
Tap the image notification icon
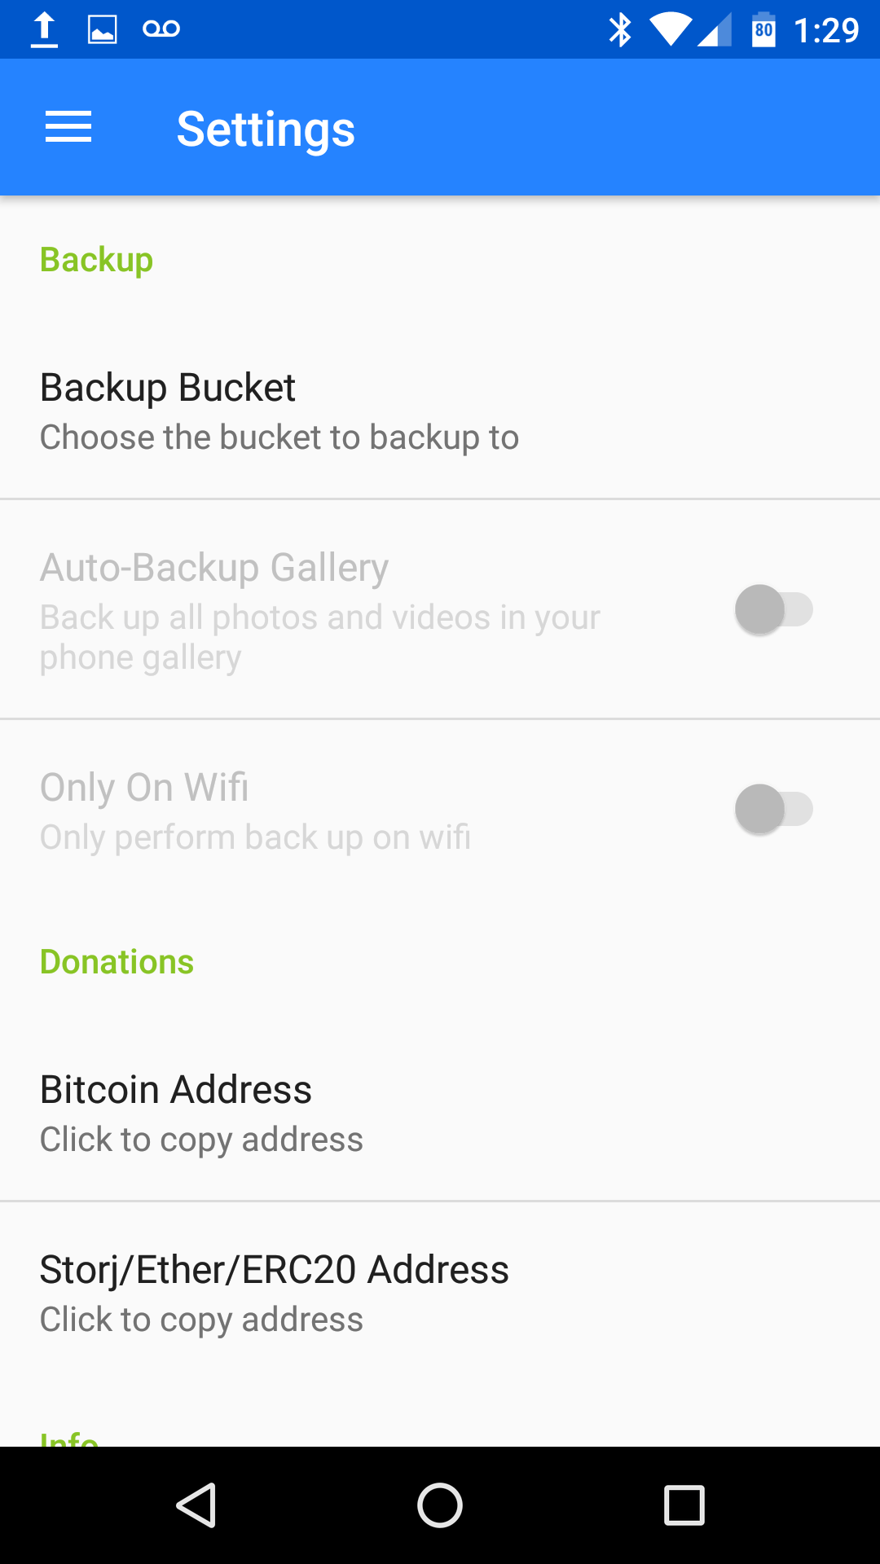pos(103,30)
